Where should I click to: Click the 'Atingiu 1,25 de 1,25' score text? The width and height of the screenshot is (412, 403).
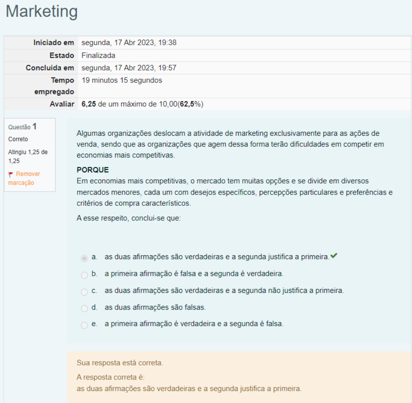click(x=28, y=156)
